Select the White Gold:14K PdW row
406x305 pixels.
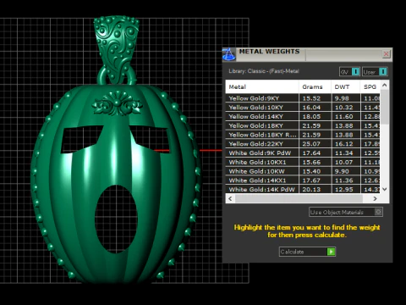pos(303,189)
